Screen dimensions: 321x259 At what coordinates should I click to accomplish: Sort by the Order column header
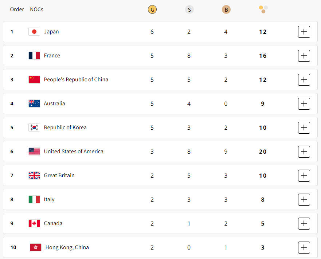[x=17, y=9]
